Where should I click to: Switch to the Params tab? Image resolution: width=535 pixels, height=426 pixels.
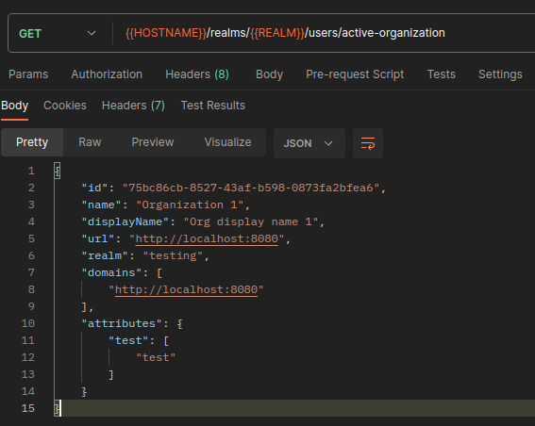click(x=28, y=74)
